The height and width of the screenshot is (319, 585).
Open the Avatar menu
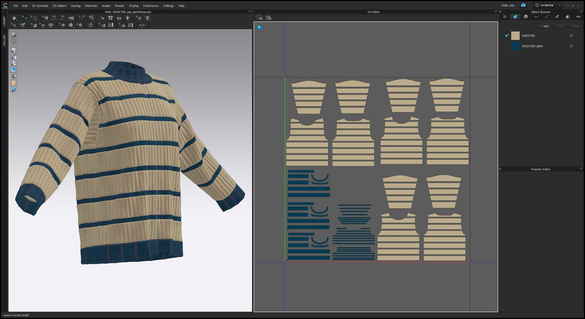point(106,6)
